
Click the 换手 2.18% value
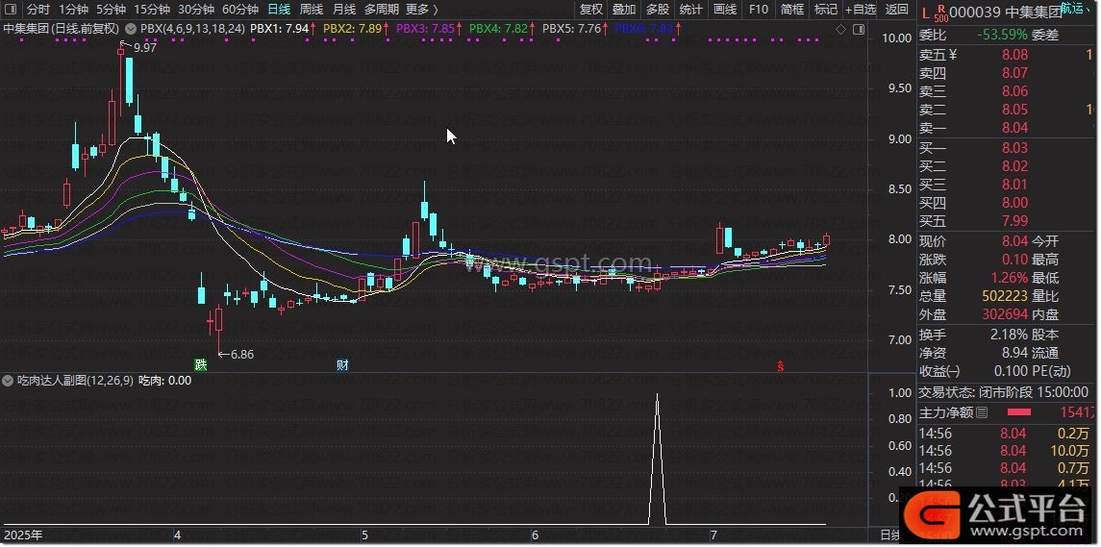[1009, 335]
